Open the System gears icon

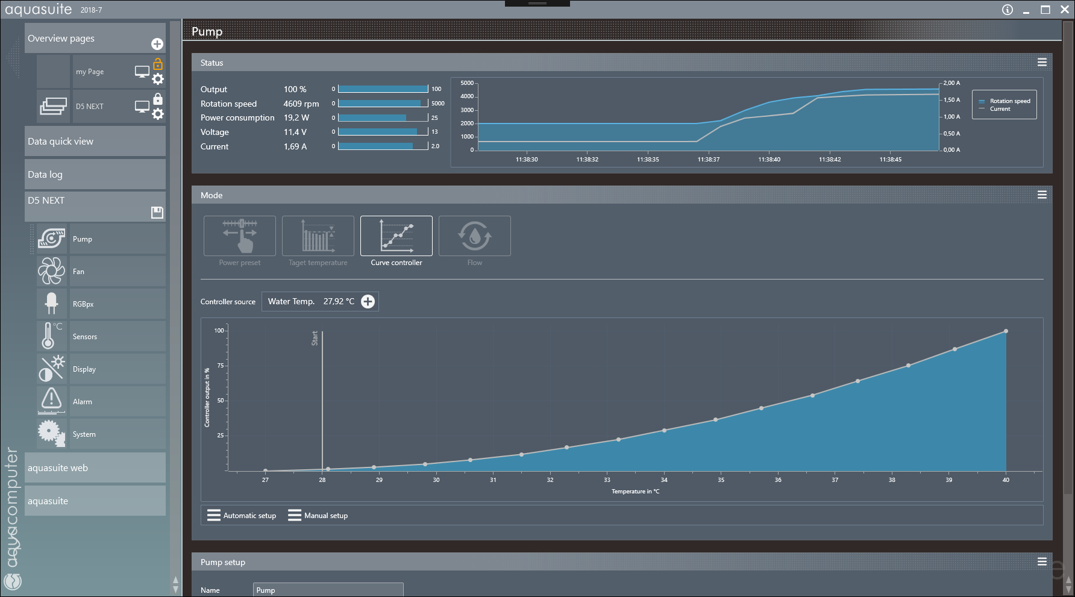[52, 434]
